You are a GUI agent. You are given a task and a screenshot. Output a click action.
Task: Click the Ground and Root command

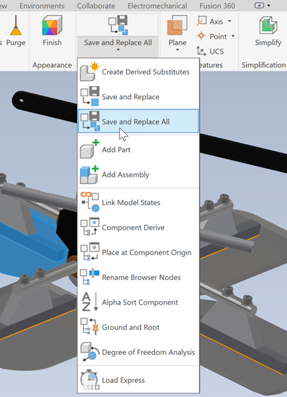[x=138, y=327]
